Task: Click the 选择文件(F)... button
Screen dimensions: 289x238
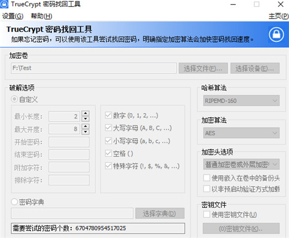Action: click(203, 68)
